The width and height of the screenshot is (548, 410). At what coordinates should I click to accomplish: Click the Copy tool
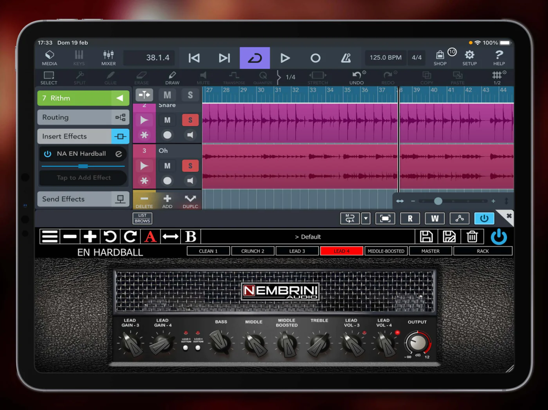point(427,78)
